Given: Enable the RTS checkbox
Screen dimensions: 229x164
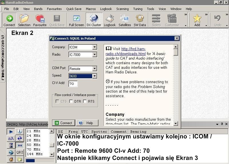Looking at the screenshot, I should click(85, 101).
